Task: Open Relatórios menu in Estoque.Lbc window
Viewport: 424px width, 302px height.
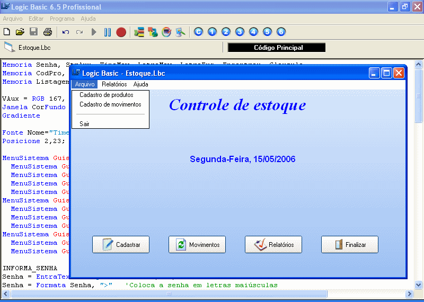Action: coord(114,84)
